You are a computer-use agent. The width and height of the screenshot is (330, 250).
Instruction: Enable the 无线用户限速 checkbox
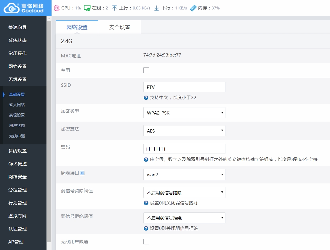click(146, 242)
